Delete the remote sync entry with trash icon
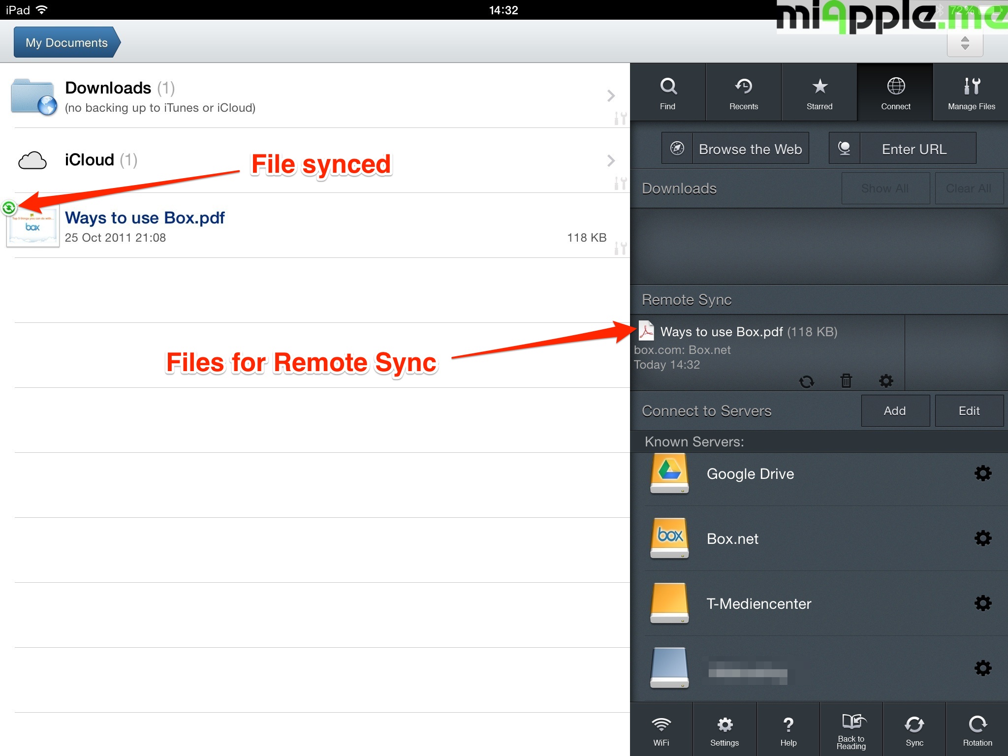The image size is (1008, 756). point(846,380)
